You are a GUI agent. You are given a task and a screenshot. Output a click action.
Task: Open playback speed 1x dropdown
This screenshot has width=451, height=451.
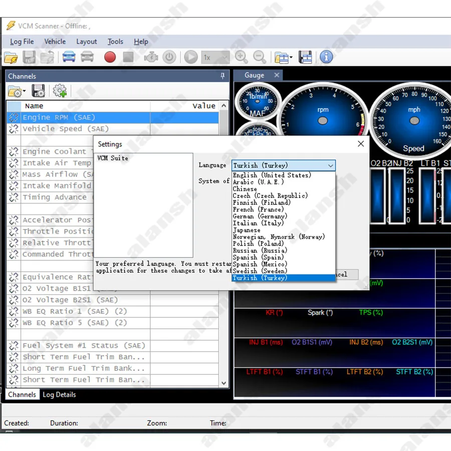(x=215, y=58)
